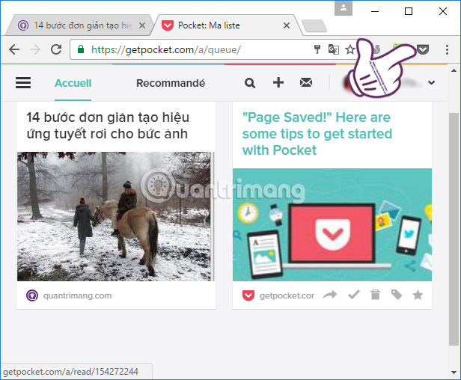The width and height of the screenshot is (461, 380).
Task: Click the quantrimang.com source link
Action: pyautogui.click(x=77, y=295)
